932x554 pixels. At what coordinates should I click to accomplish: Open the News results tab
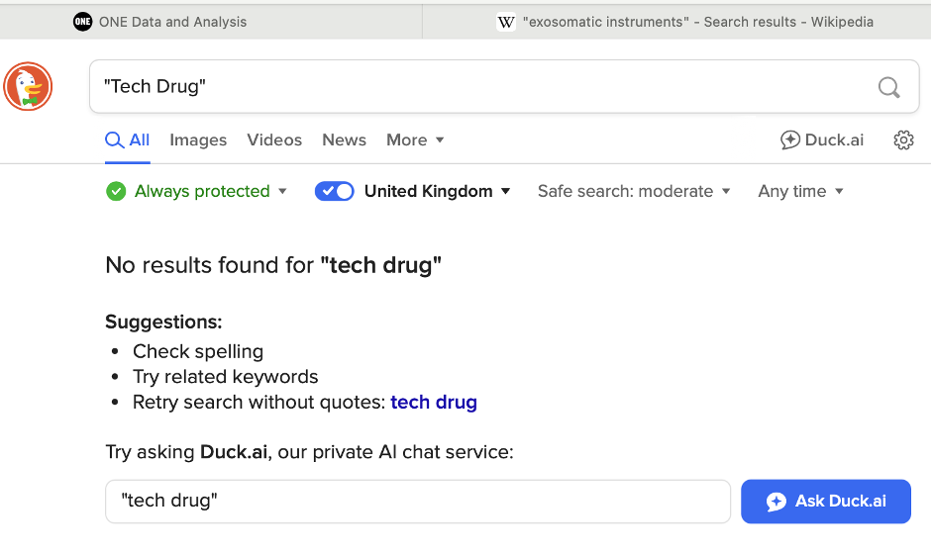[344, 140]
